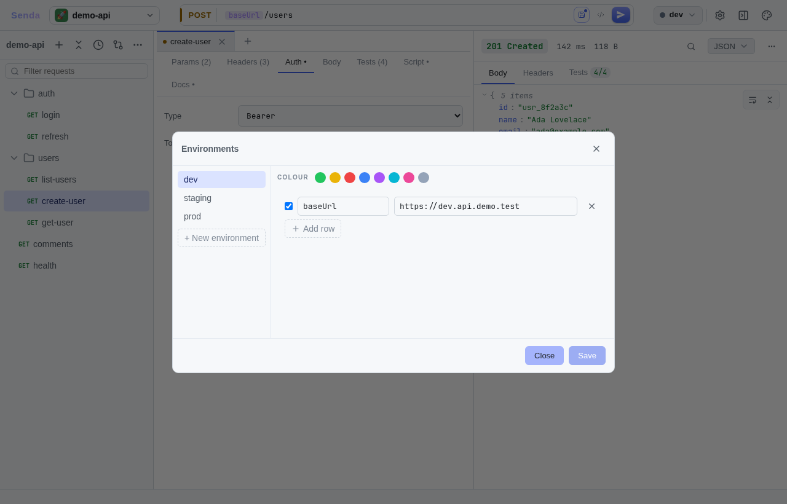
Task: Toggle the baseUrl variable checkbox
Action: coord(289,207)
